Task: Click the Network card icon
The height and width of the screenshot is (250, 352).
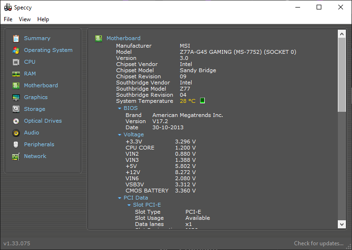Action: [16, 157]
